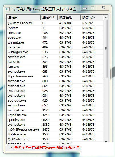Screen dimensions: 115x157
Task: Select the spoolsv.exe process
Action: (55, 120)
